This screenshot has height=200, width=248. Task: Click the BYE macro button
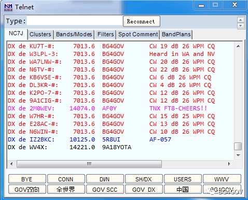coord(27,179)
